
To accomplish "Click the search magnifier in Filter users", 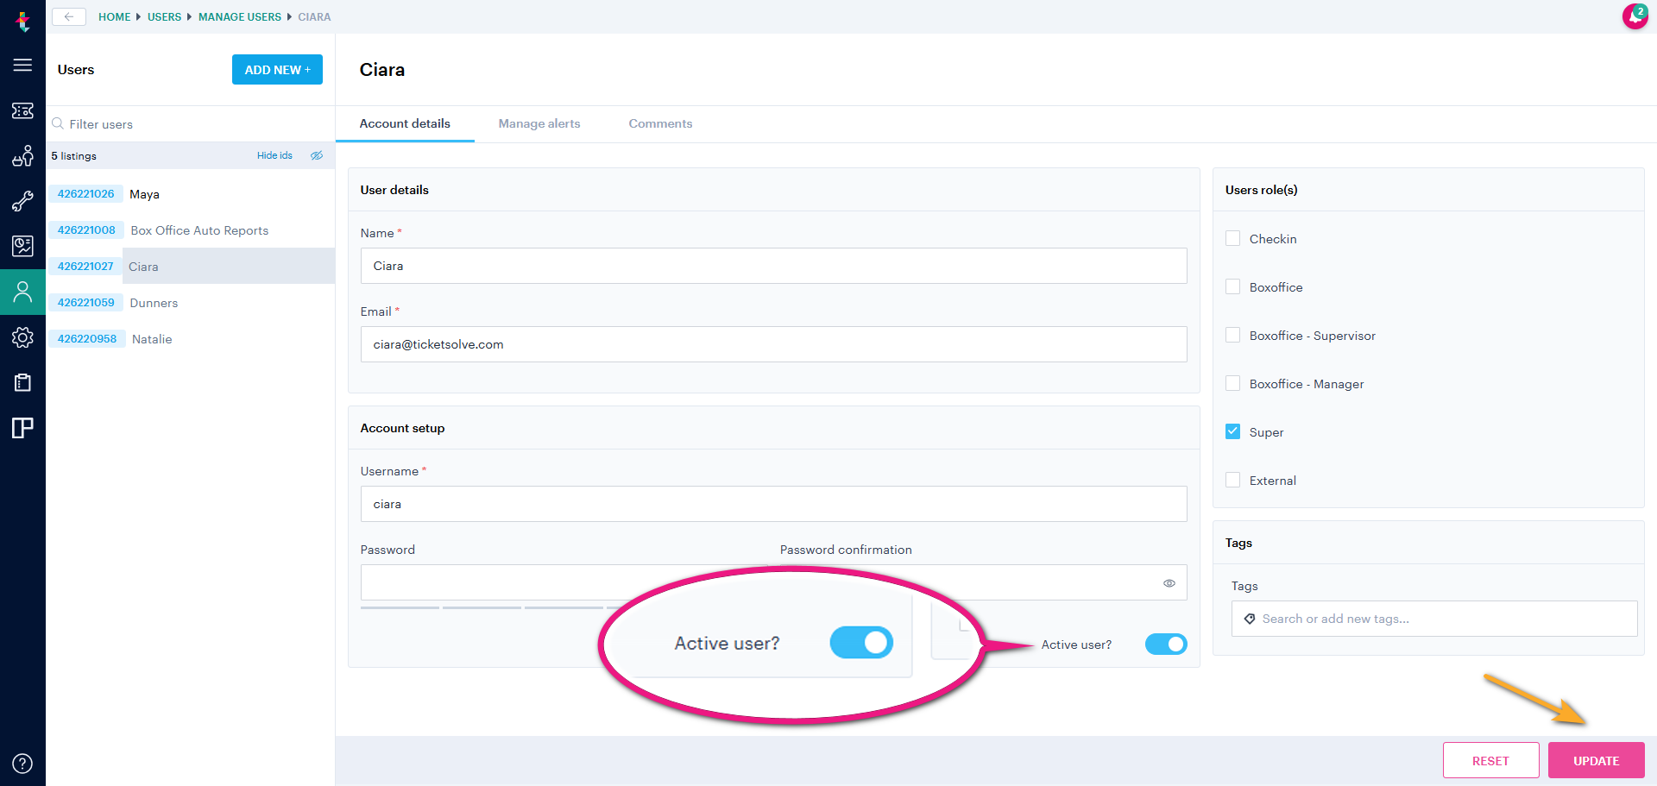I will 58,123.
